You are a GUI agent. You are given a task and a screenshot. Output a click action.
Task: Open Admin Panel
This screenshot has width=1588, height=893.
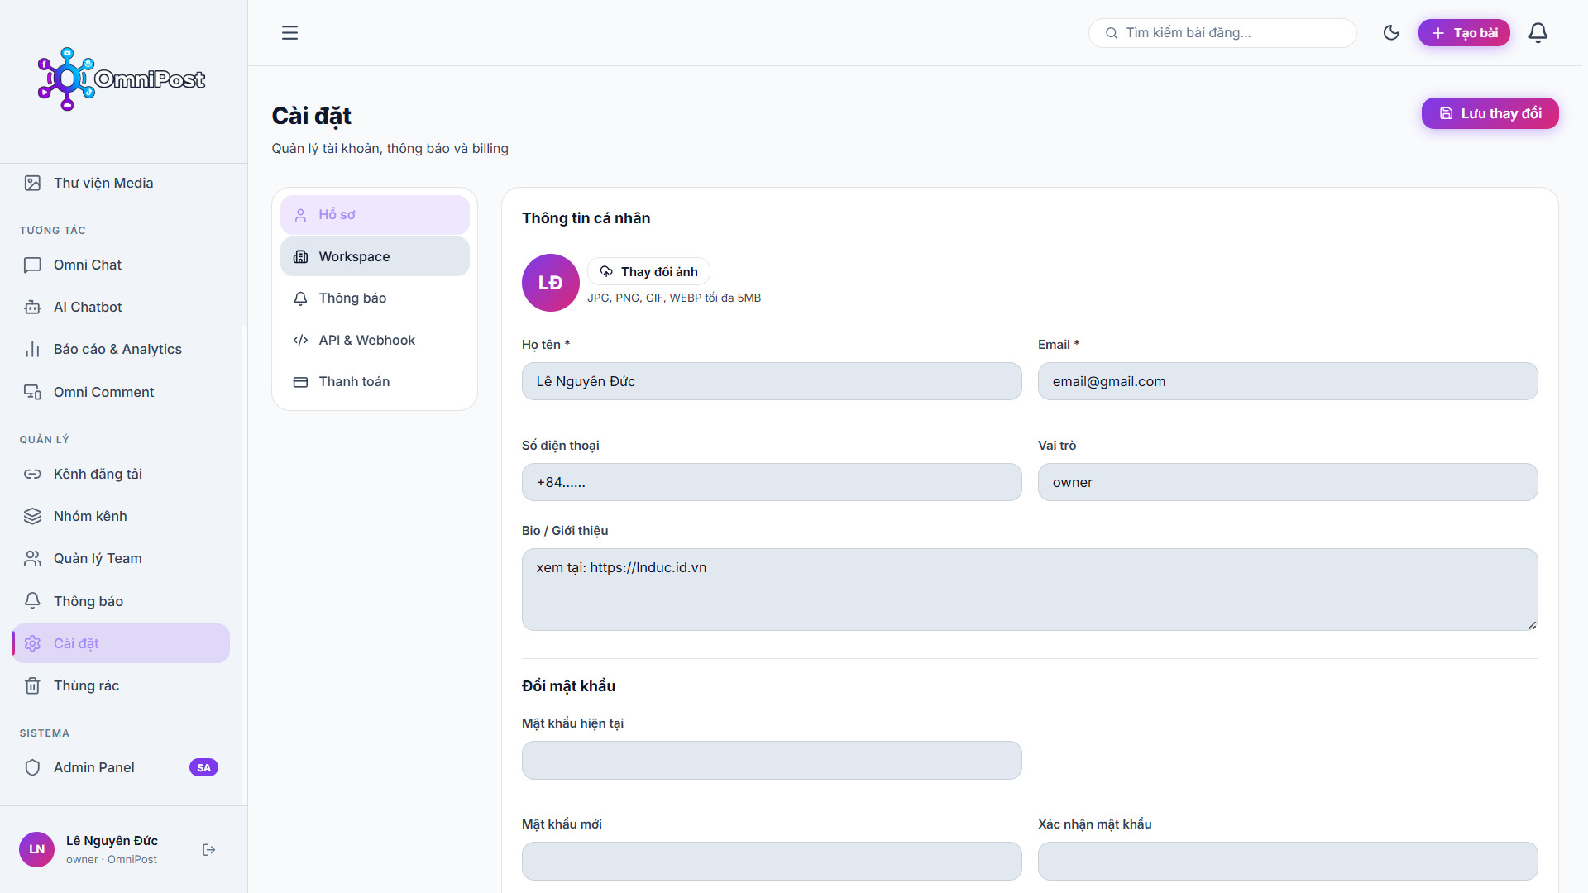121,768
